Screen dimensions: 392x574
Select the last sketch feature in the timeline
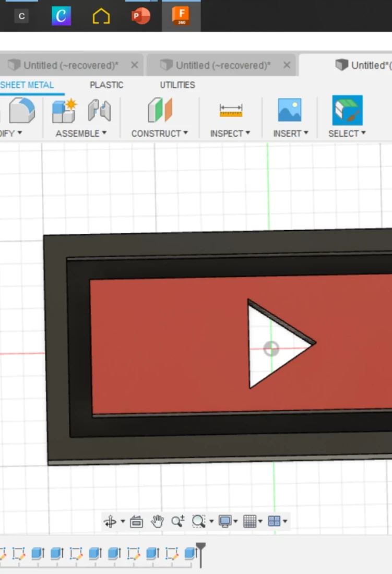(172, 553)
